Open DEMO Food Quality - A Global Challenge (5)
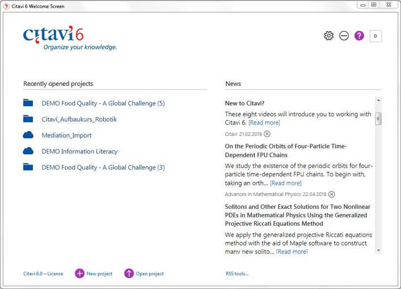The width and height of the screenshot is (401, 289). (103, 103)
